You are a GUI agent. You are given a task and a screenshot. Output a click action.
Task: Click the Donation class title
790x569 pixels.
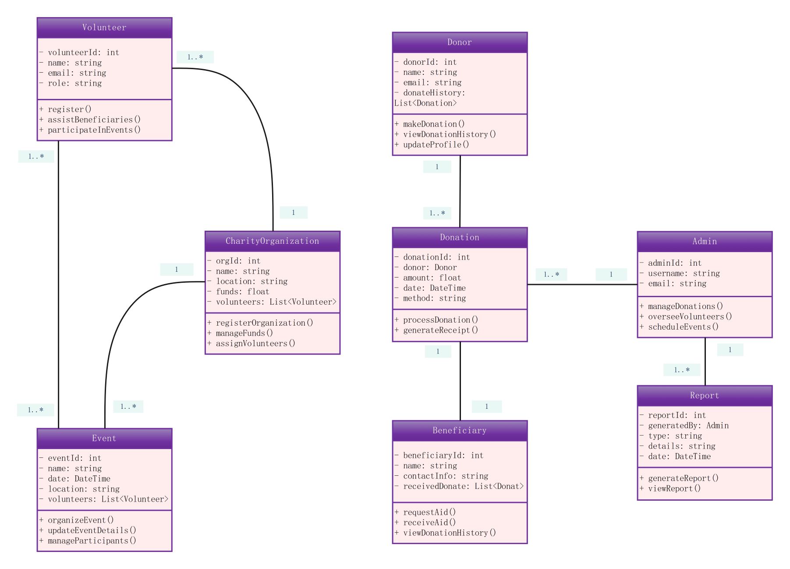click(x=459, y=237)
